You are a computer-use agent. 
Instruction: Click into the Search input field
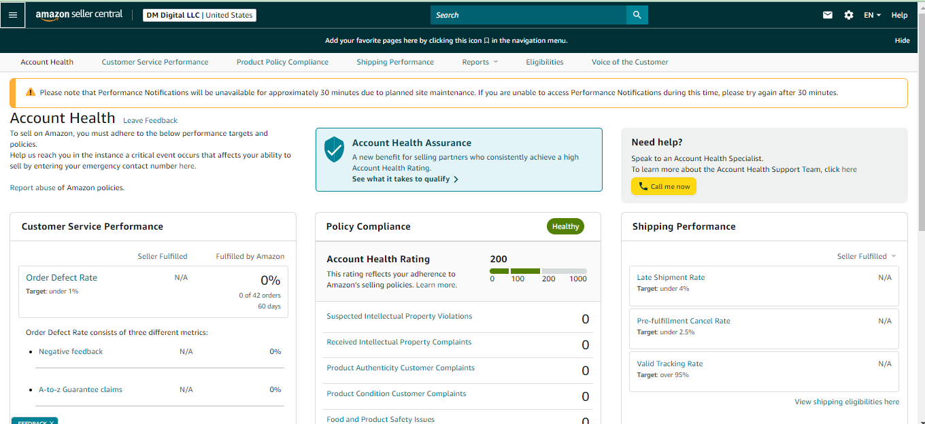point(528,15)
